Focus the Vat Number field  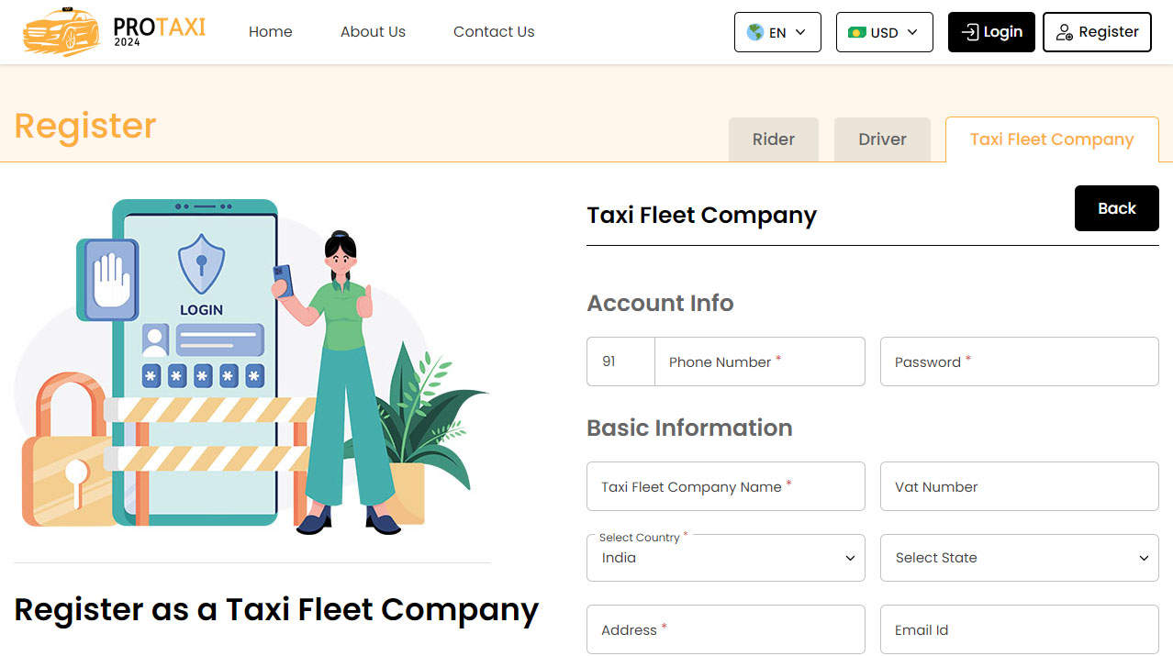(x=1020, y=486)
